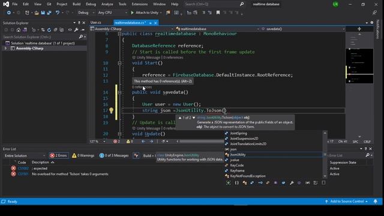The height and width of the screenshot is (216, 384).
Task: Click Navigate Backward circular arrow icon
Action: [9, 13]
